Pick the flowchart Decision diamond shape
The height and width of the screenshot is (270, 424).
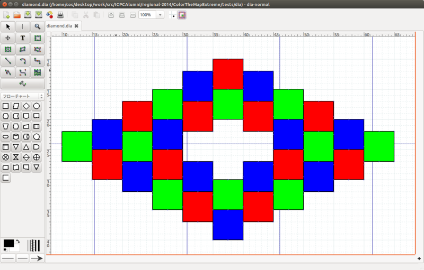coord(26,106)
